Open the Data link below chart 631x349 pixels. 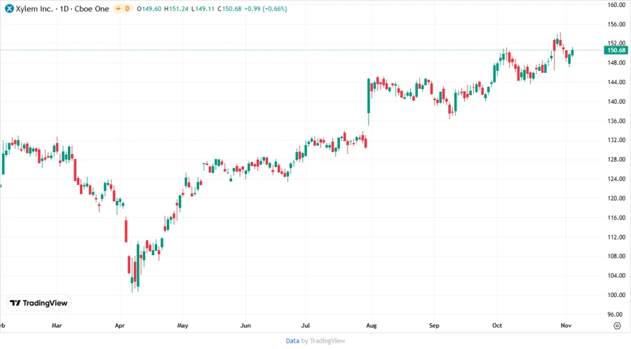tap(292, 341)
